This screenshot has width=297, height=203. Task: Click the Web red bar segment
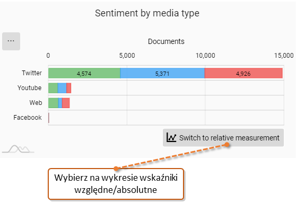(66, 103)
